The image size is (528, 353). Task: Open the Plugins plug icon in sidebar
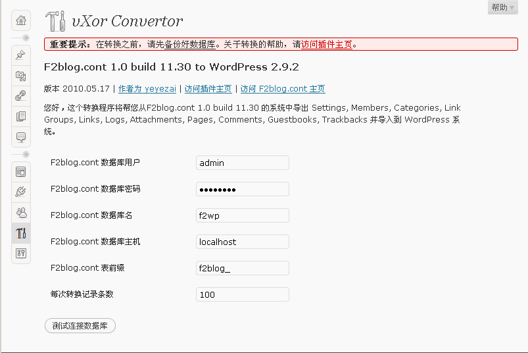[21, 192]
